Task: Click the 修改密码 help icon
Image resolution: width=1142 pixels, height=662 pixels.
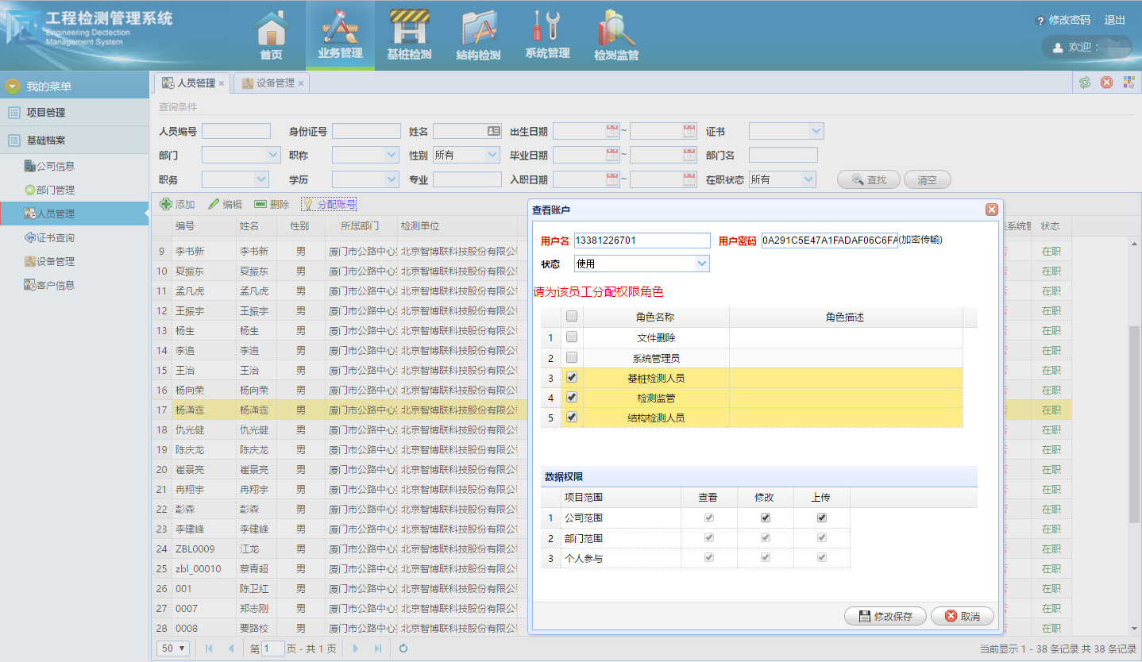Action: [1040, 21]
